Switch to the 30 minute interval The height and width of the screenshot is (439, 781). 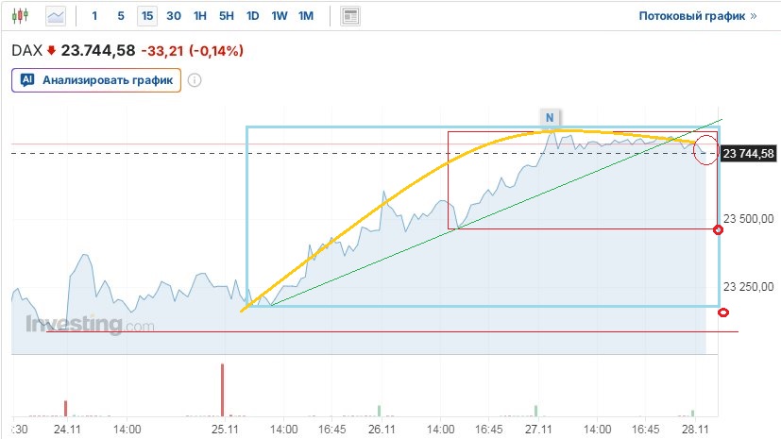(x=173, y=16)
